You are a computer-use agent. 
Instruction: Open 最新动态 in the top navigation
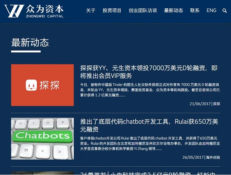(x=174, y=11)
